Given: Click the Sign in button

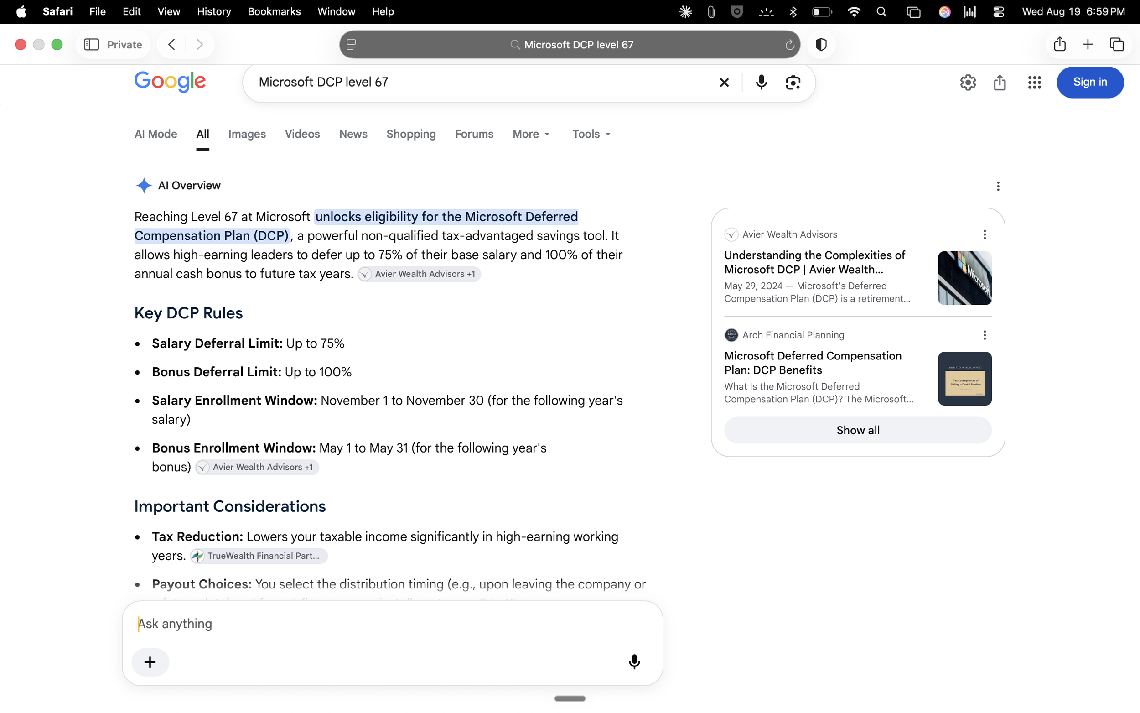Looking at the screenshot, I should [1089, 82].
